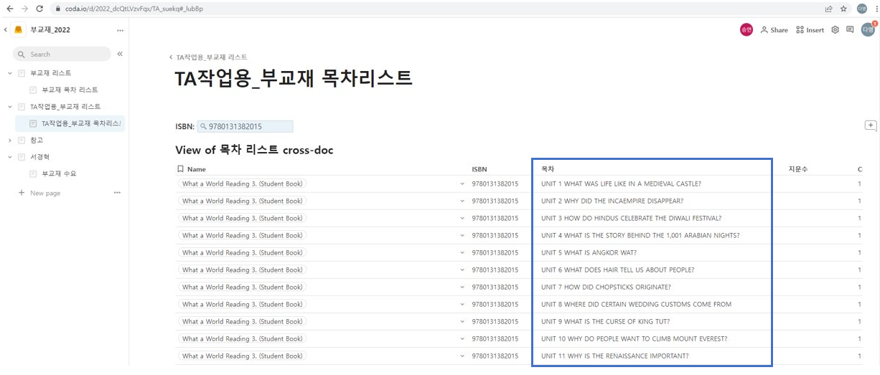Click the page icon next to 부교재 목차 리스트
The image size is (880, 375).
click(x=33, y=90)
